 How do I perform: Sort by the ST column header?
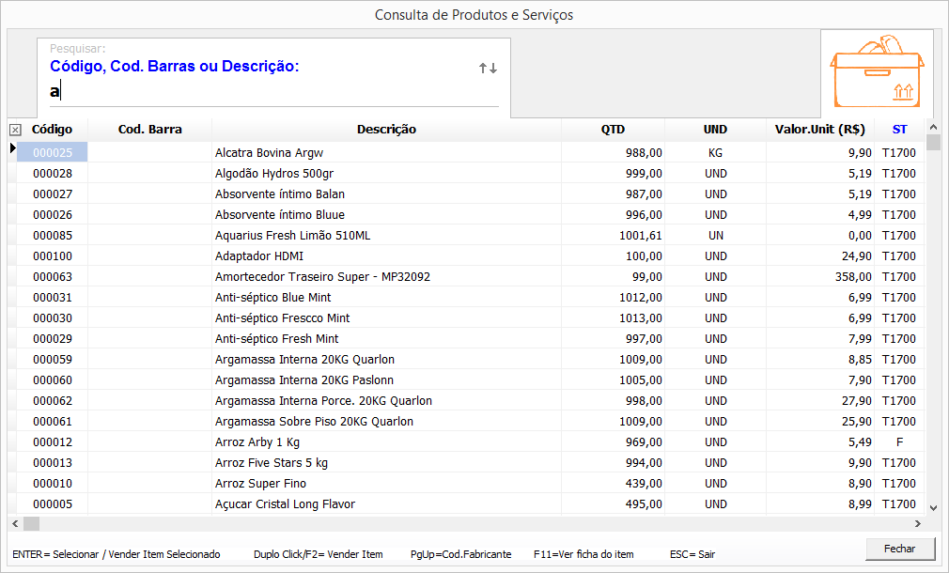click(x=899, y=130)
